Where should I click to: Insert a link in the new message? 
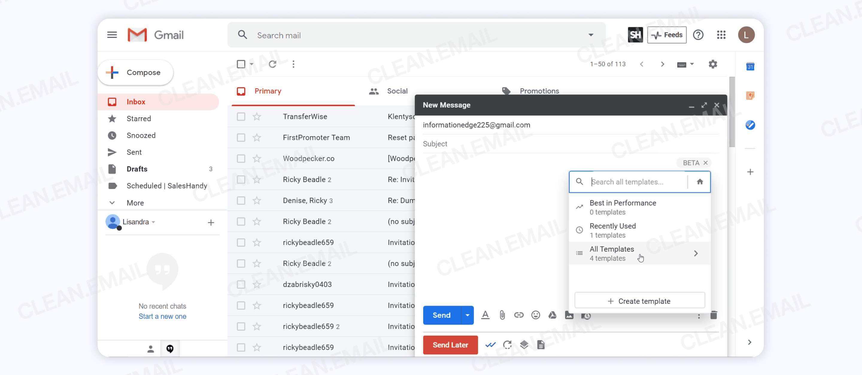519,315
